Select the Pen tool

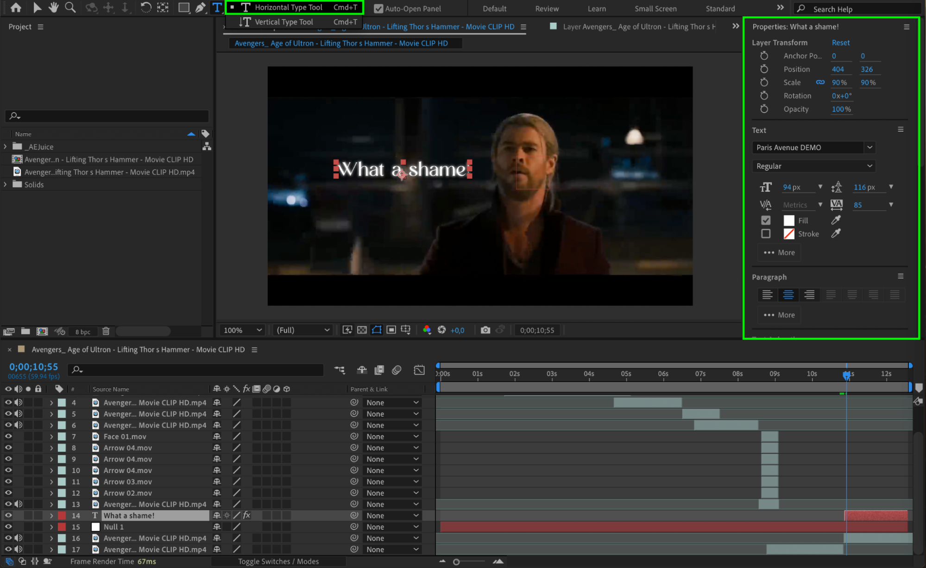(x=200, y=7)
